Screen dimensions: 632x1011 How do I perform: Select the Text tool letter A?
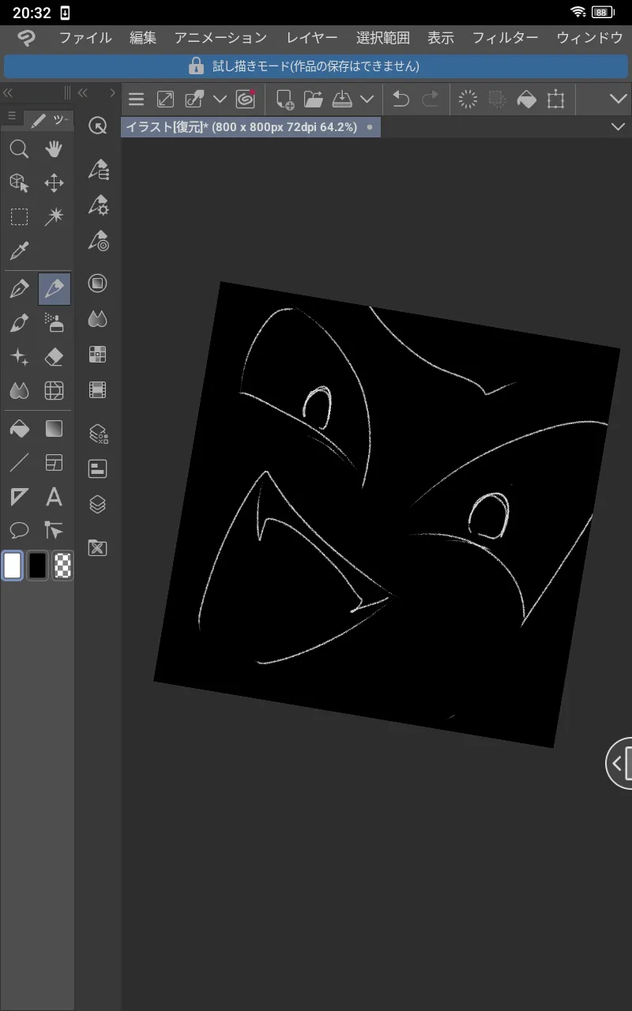coord(54,497)
